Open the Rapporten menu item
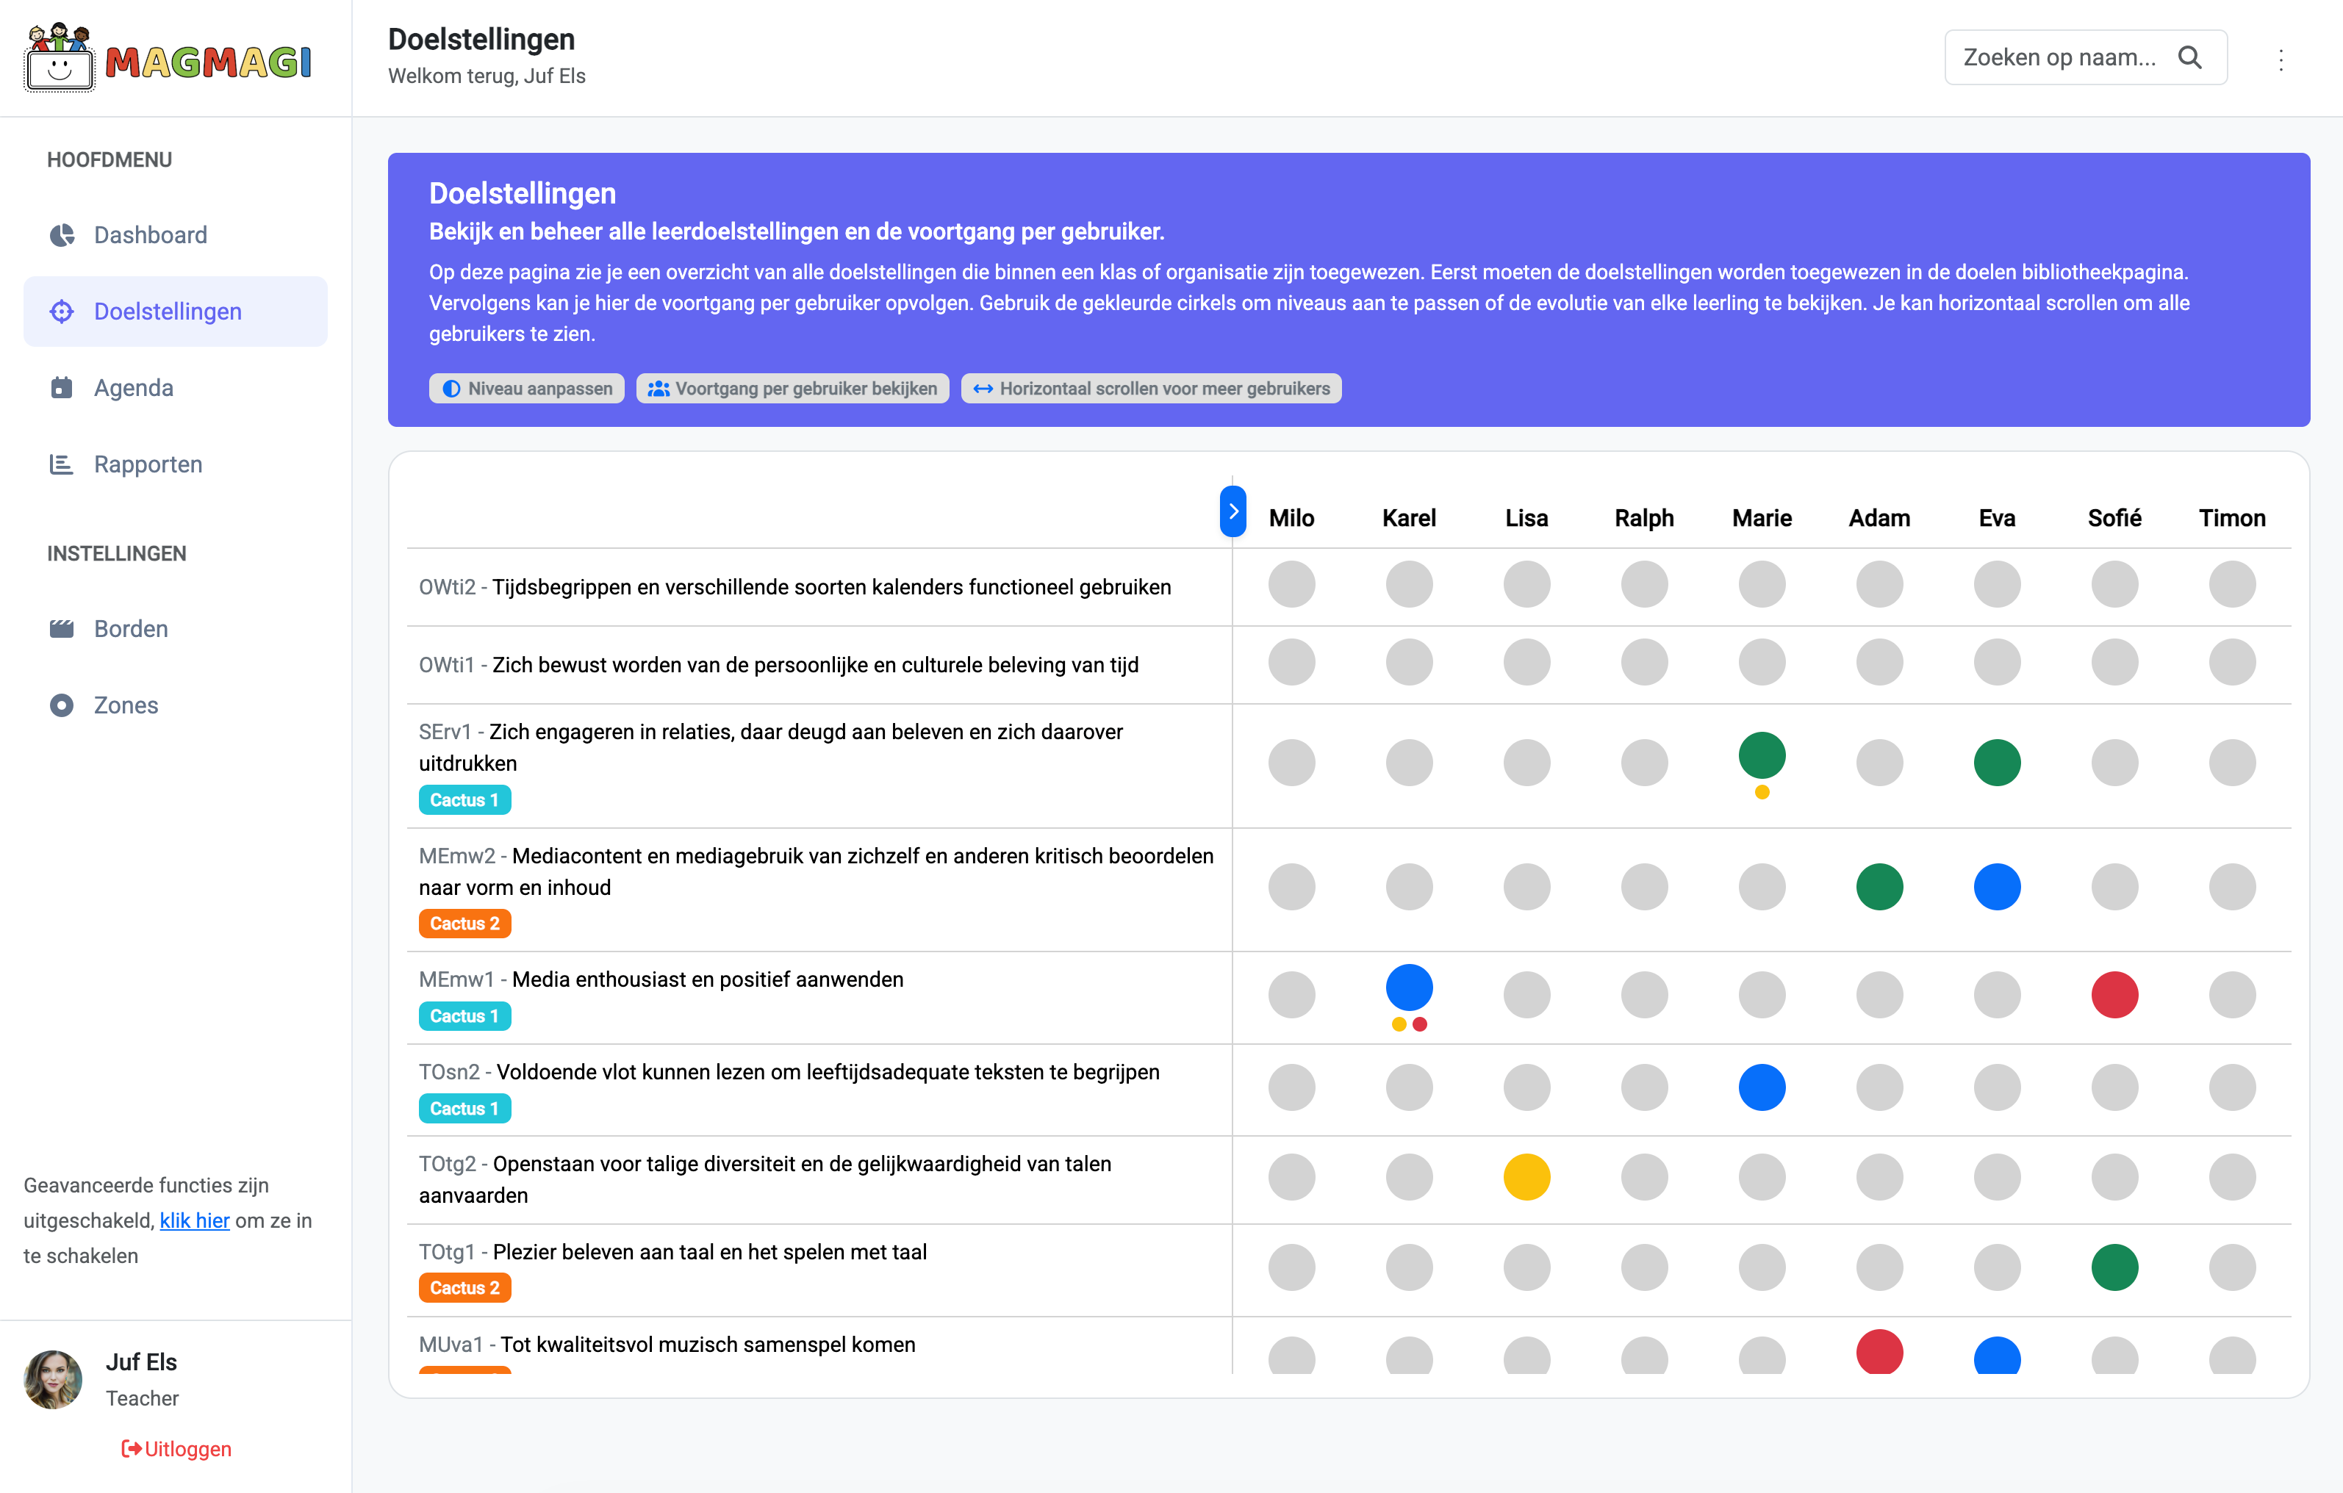The height and width of the screenshot is (1493, 2343). pyautogui.click(x=148, y=464)
